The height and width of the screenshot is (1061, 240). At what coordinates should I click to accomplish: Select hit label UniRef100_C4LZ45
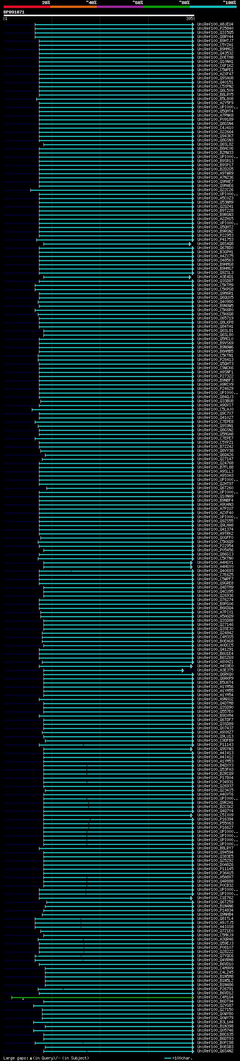pos(215,972)
